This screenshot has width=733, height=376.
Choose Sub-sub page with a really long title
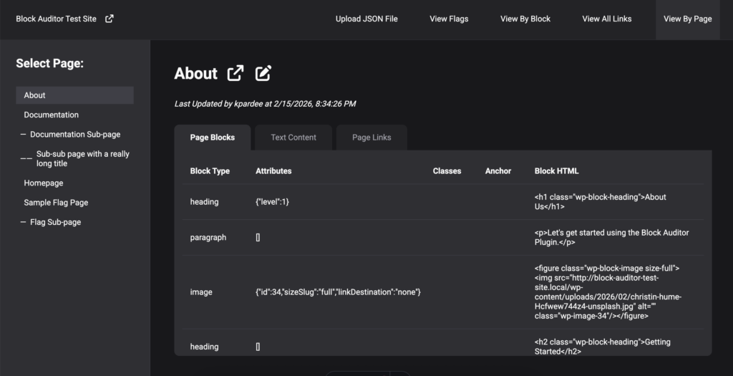pos(82,158)
